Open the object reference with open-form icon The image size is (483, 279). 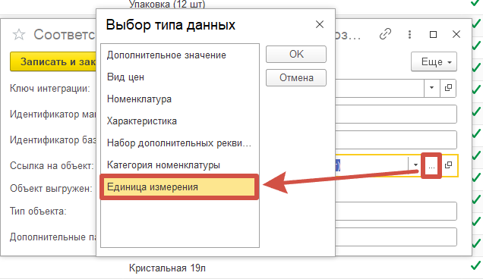coord(449,165)
